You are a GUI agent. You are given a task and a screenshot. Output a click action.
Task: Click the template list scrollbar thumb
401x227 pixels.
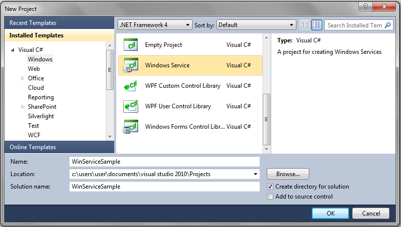click(x=266, y=119)
